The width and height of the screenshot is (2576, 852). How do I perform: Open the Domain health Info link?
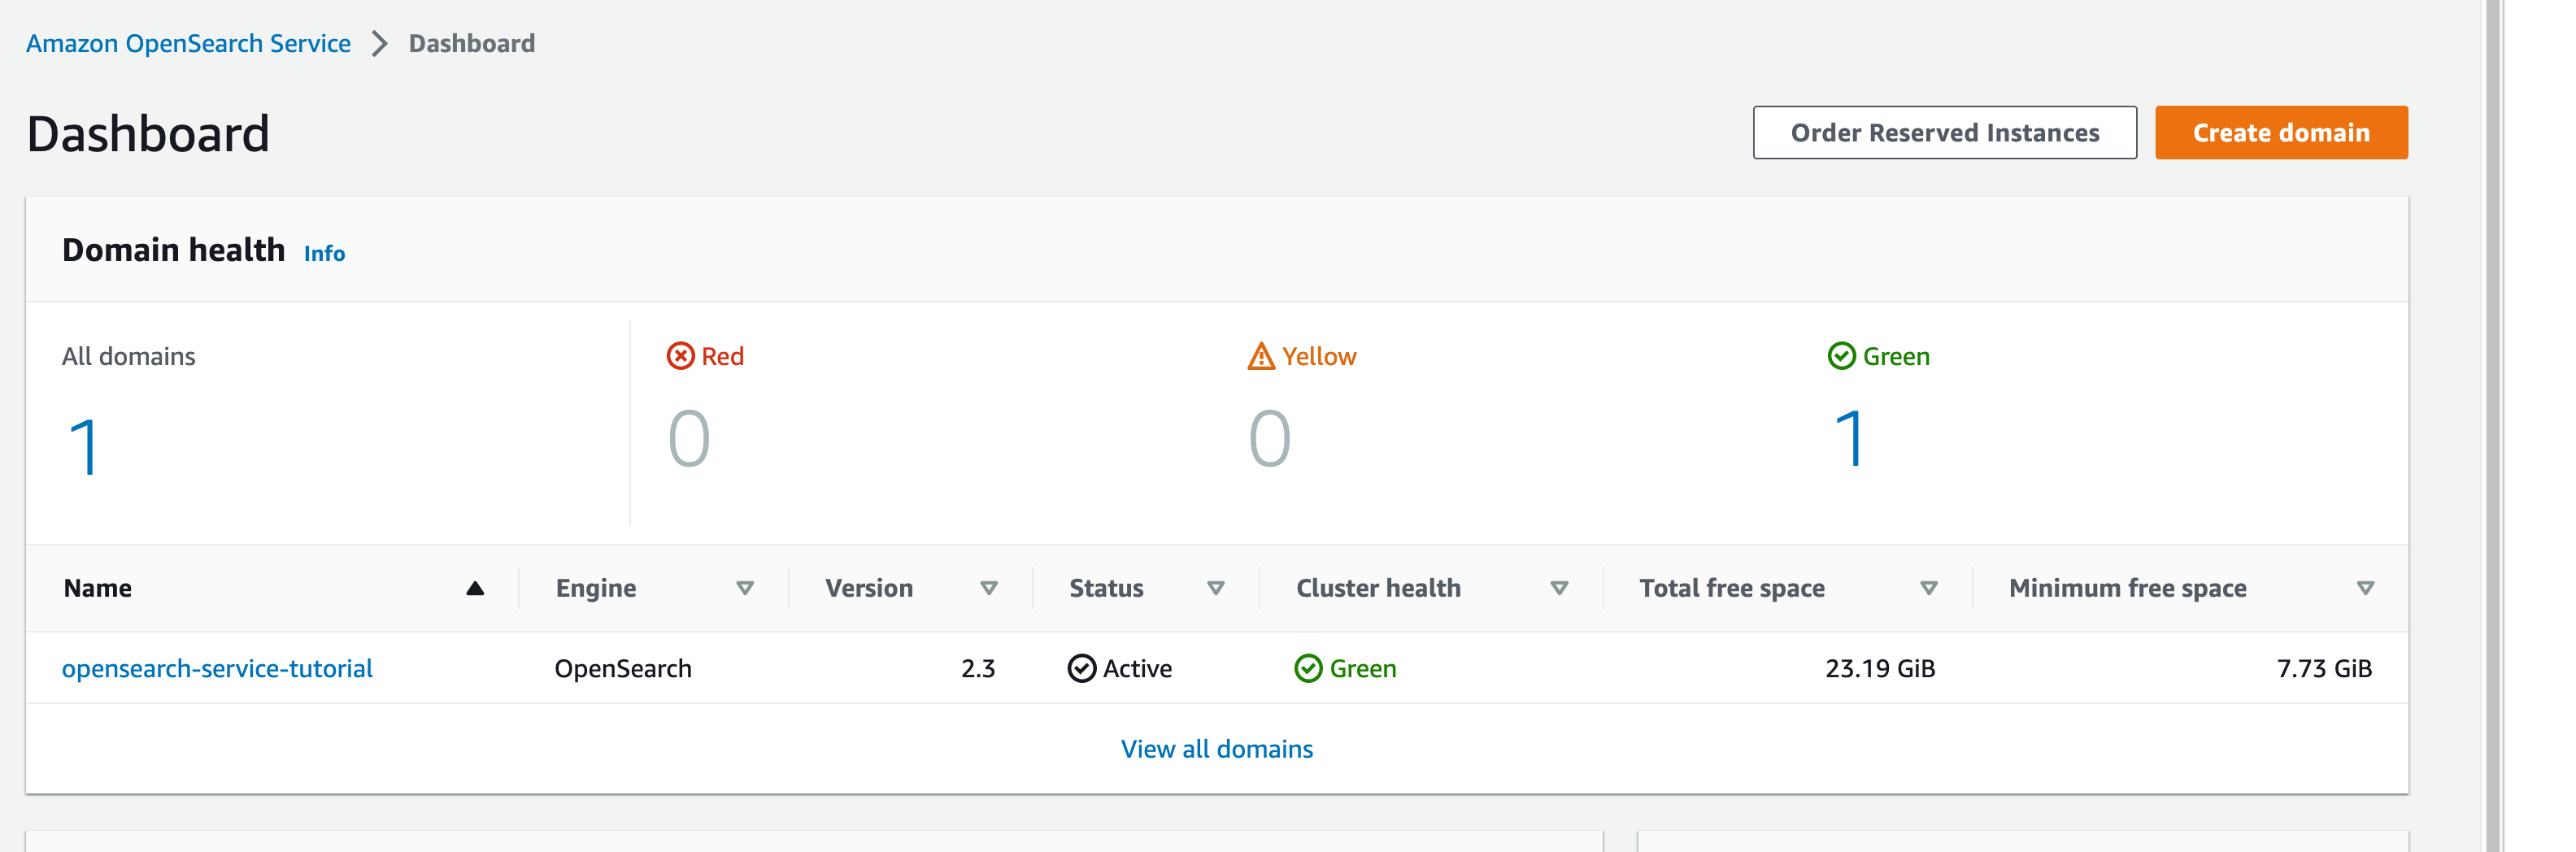click(x=324, y=253)
